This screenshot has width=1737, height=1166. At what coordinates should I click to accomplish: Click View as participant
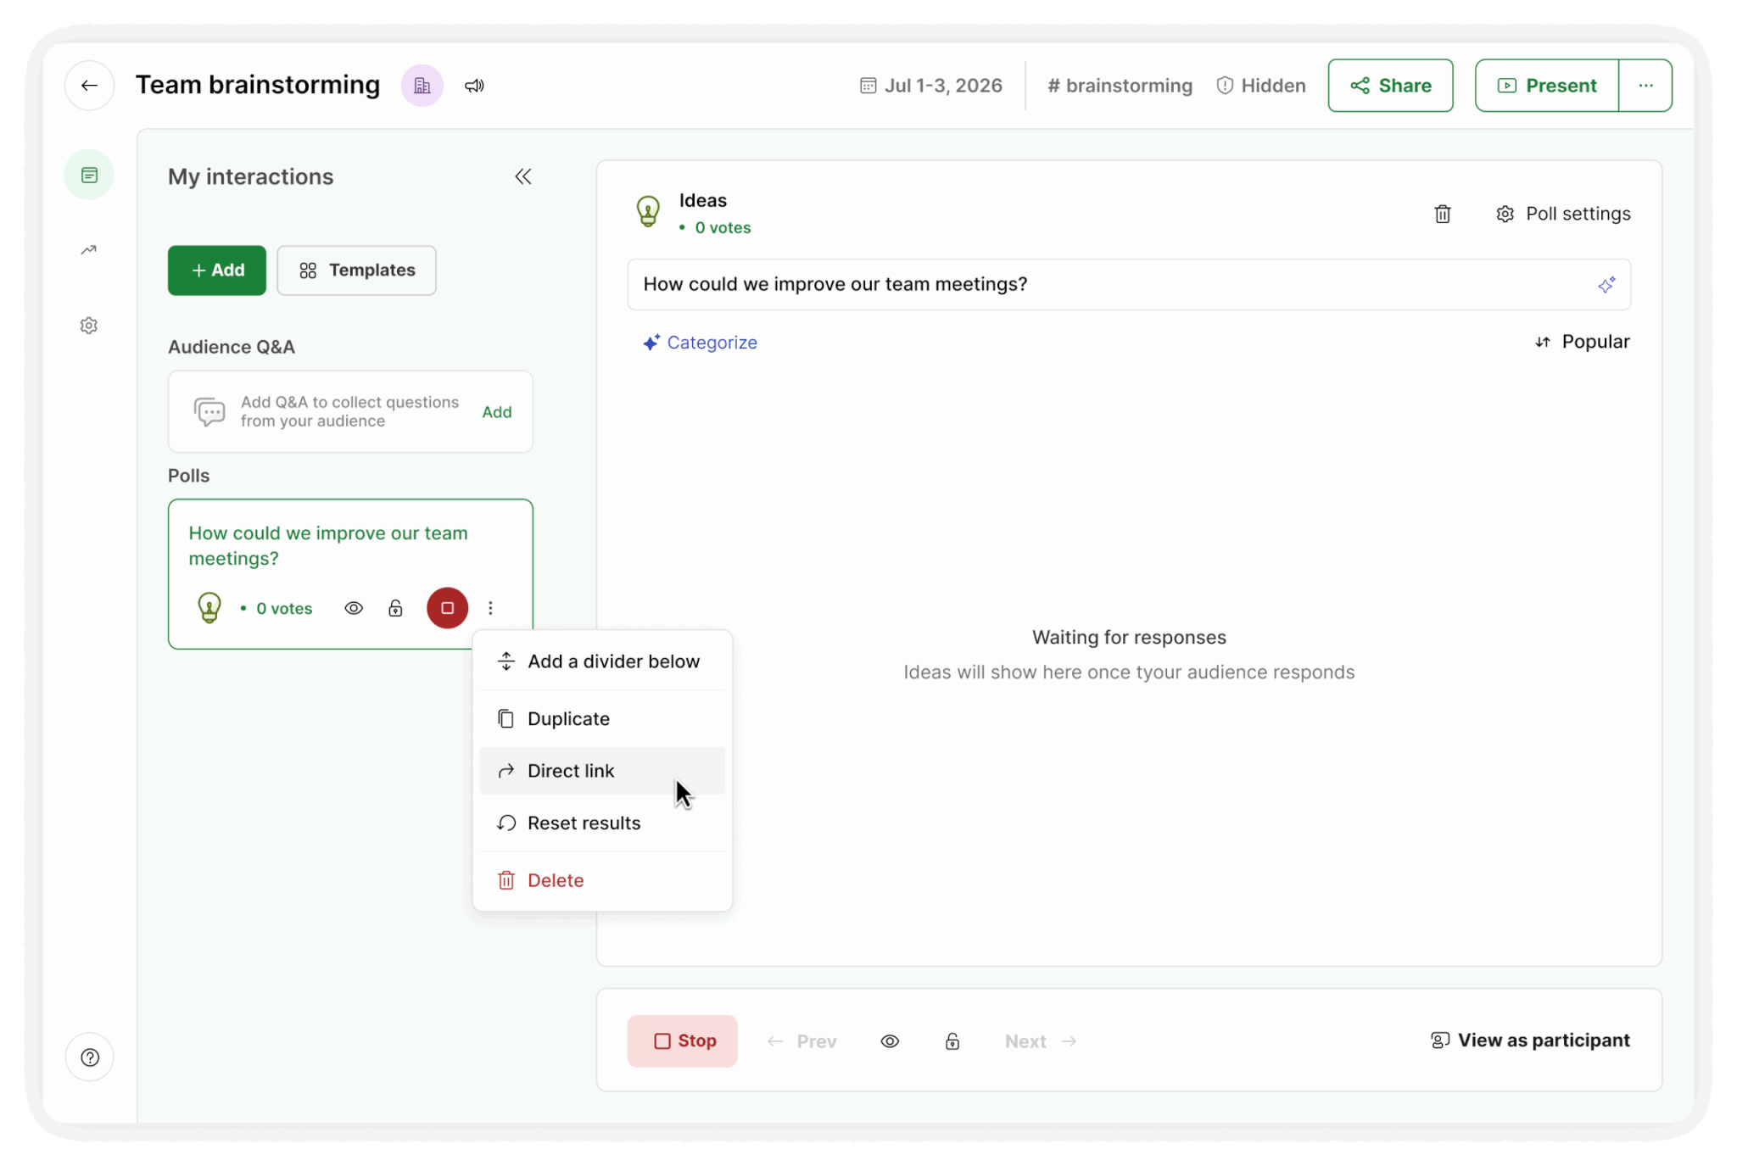coord(1530,1040)
